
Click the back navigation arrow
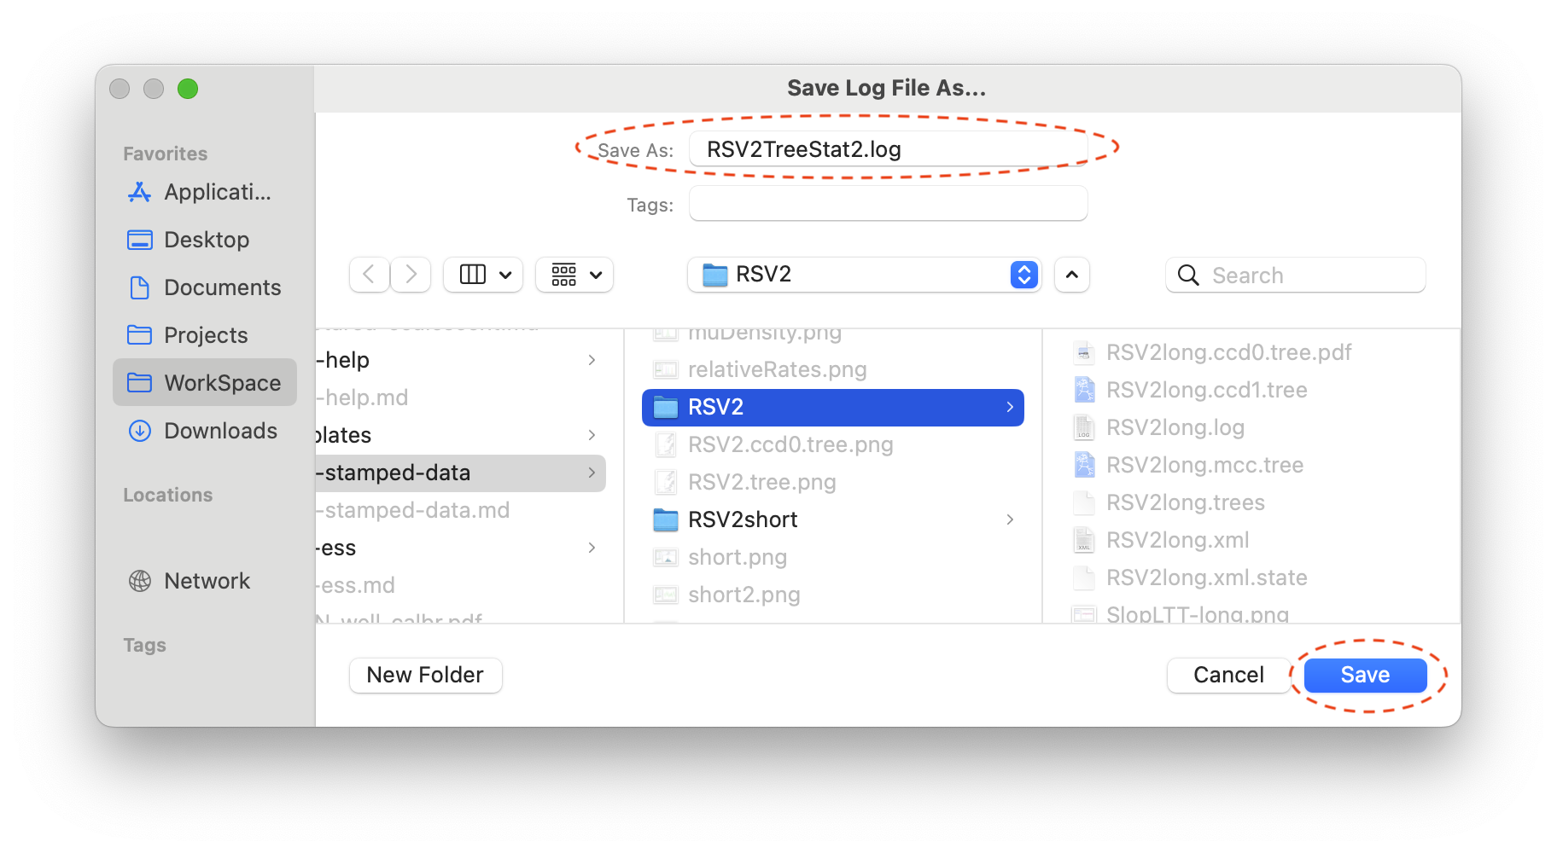pyautogui.click(x=370, y=275)
